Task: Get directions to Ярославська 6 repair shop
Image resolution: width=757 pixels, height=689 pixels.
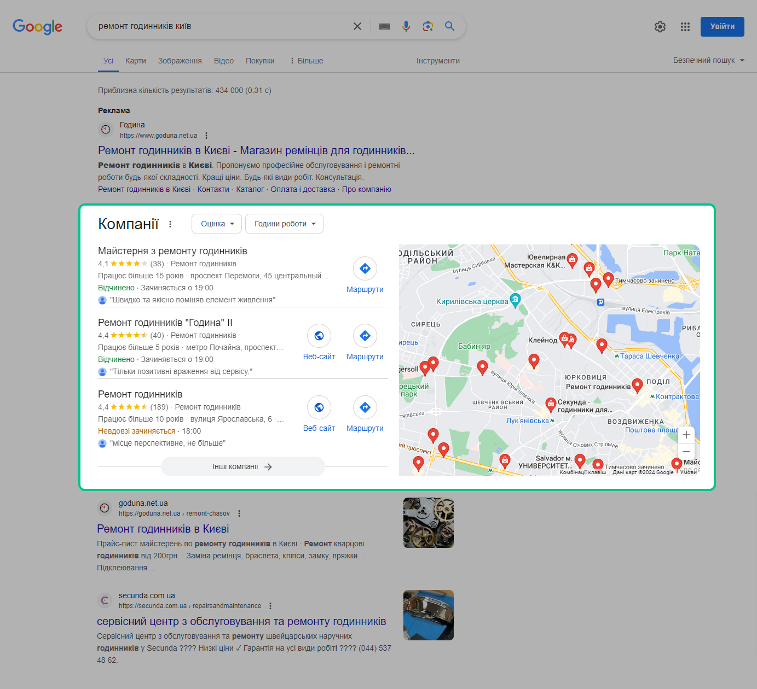Action: coord(365,414)
